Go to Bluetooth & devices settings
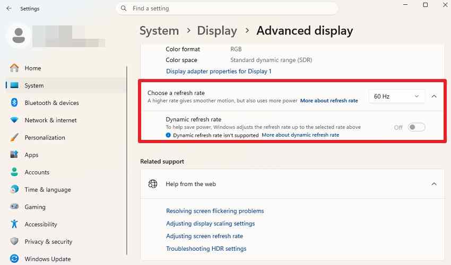The height and width of the screenshot is (265, 451). [66, 103]
